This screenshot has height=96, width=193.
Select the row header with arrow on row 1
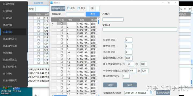[54, 23]
